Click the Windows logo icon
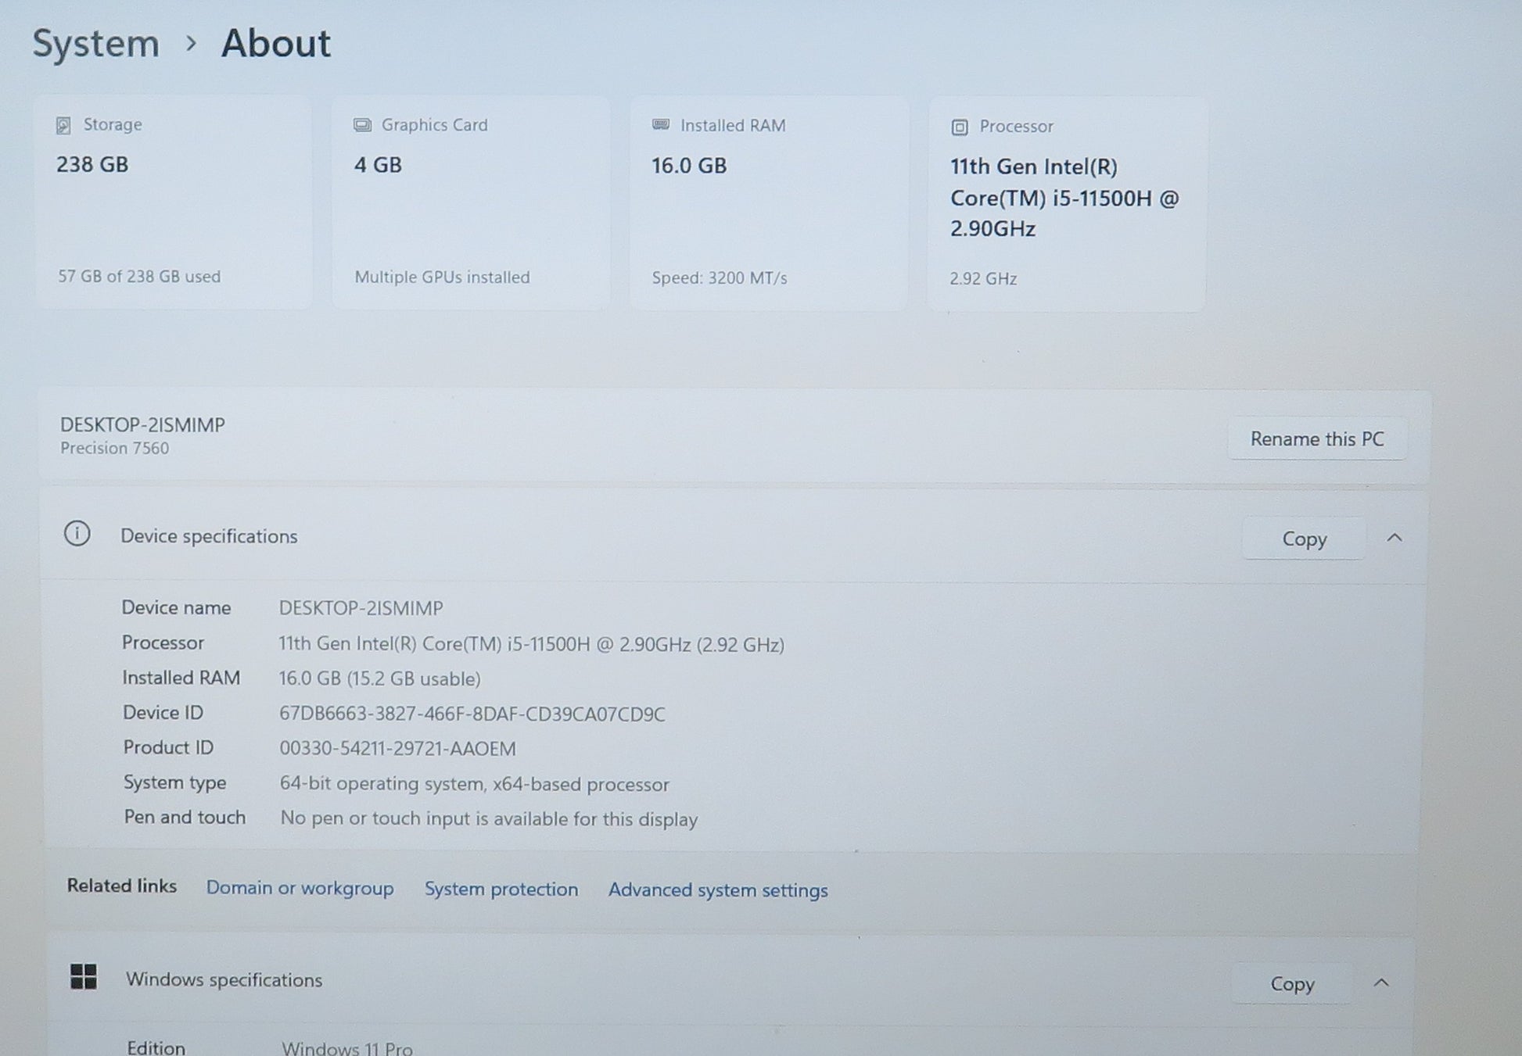Viewport: 1522px width, 1056px height. tap(84, 976)
